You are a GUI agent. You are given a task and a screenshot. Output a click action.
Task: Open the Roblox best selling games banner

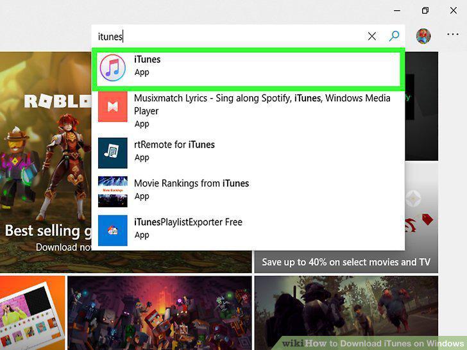click(46, 162)
